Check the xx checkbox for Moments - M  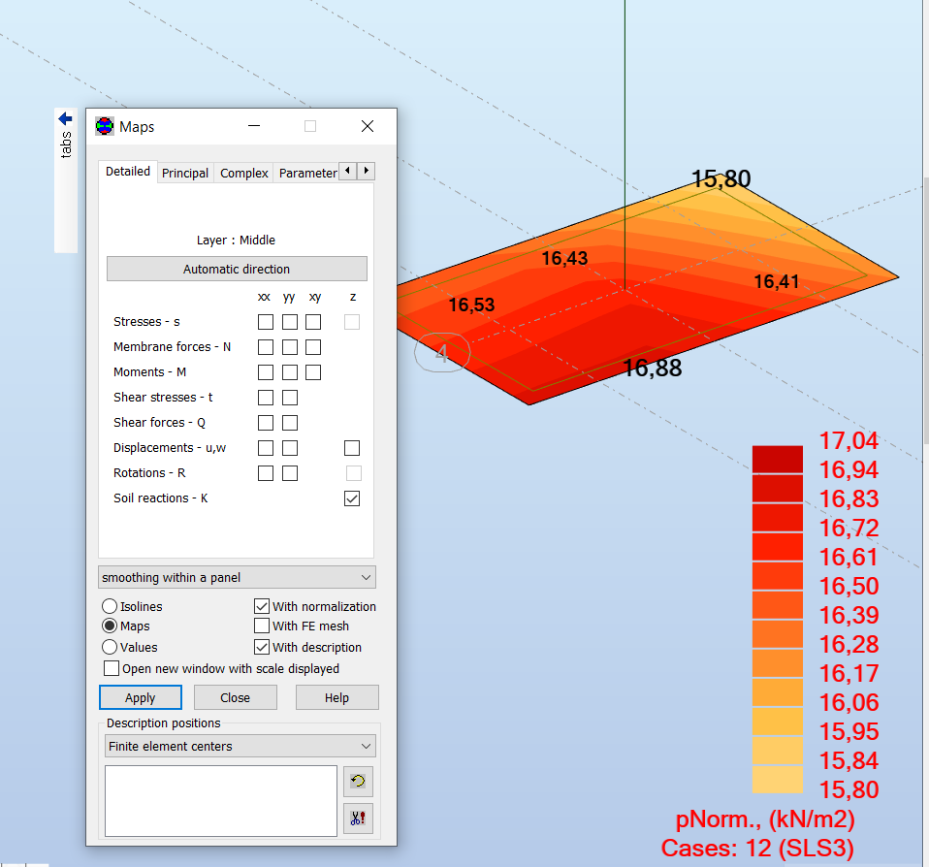pos(265,371)
